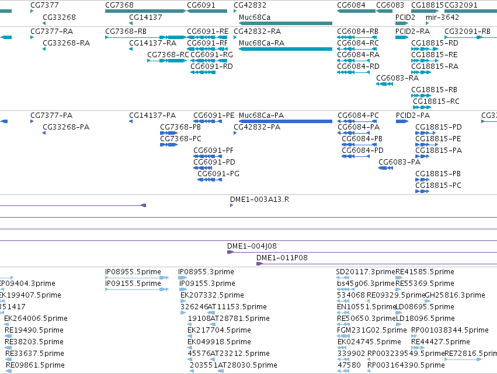Select EST EK207332.5prime
497x374 pixels.
[183, 301]
